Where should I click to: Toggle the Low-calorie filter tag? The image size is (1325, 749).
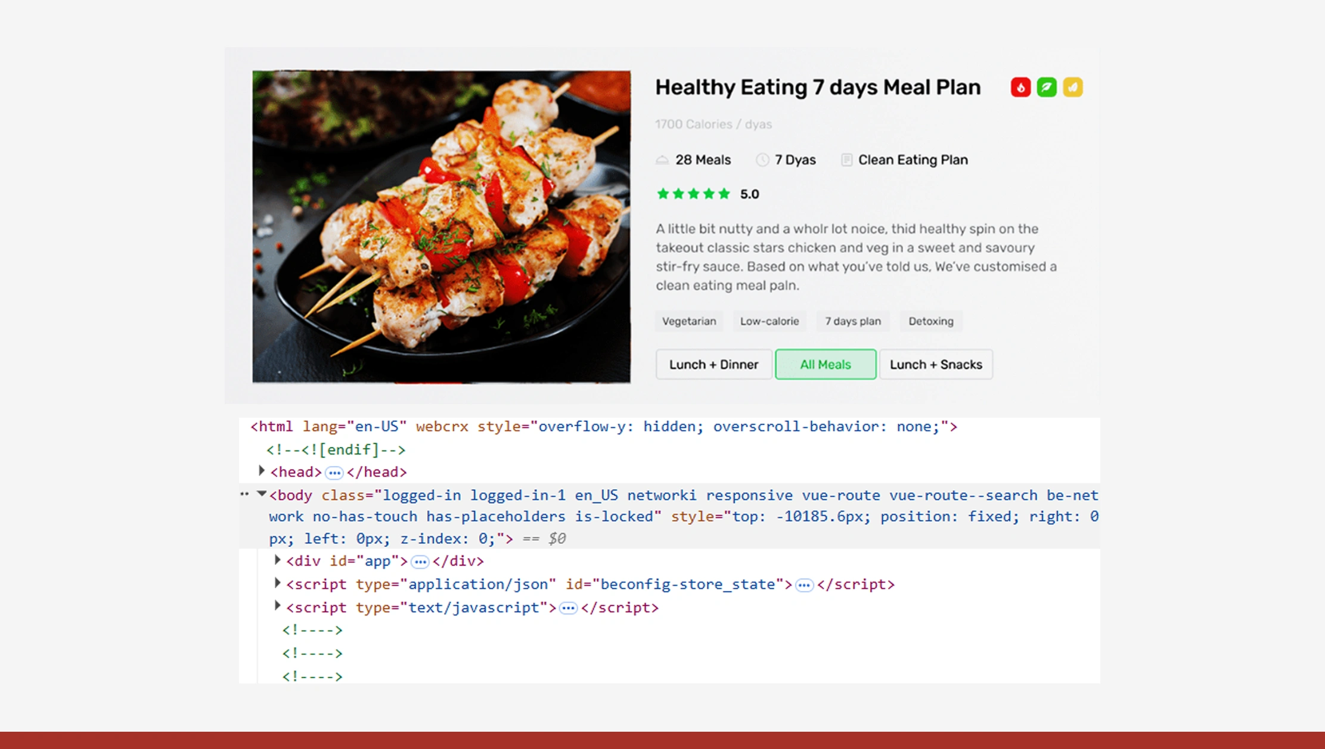pyautogui.click(x=769, y=321)
